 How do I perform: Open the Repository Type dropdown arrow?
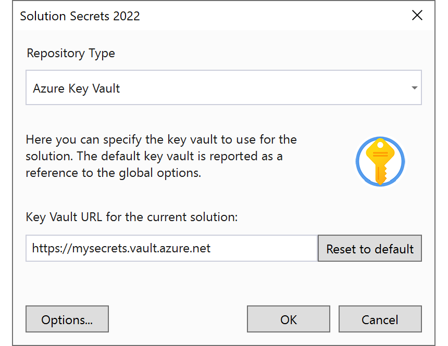click(414, 87)
